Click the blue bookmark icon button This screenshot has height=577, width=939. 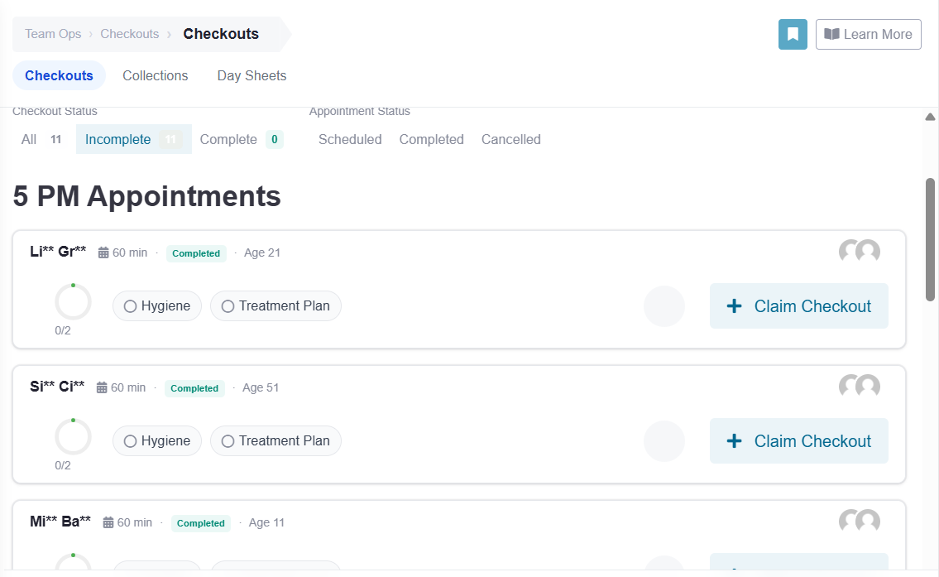pyautogui.click(x=793, y=34)
